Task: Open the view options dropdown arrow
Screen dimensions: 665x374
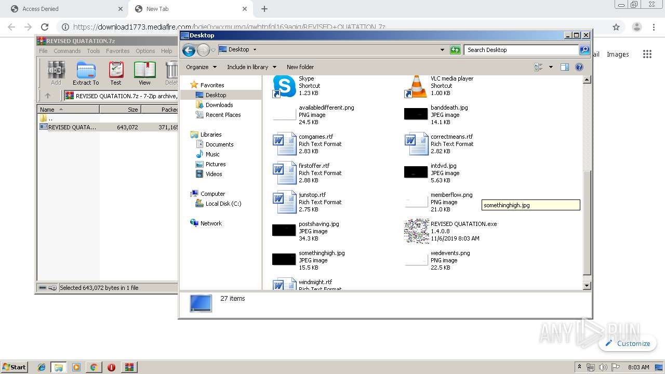Action: [551, 67]
